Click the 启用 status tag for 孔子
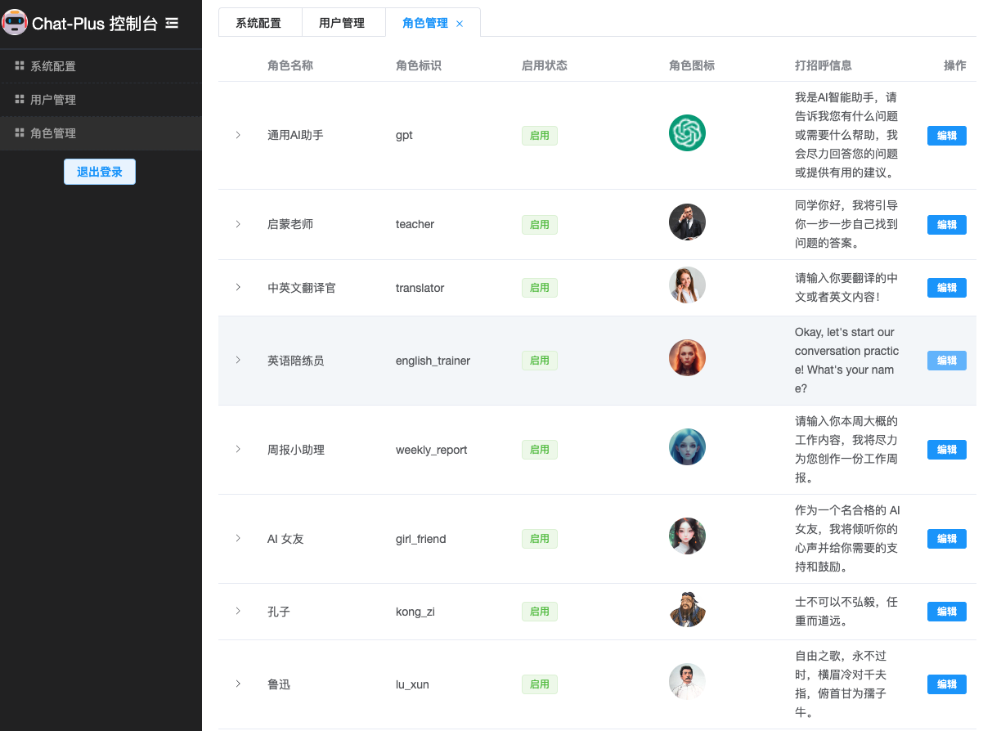The height and width of the screenshot is (731, 992). [540, 612]
